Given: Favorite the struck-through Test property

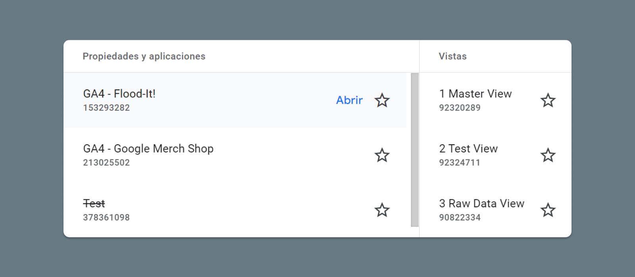Looking at the screenshot, I should click(x=382, y=210).
